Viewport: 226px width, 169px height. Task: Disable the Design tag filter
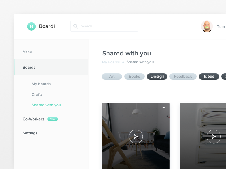157,77
